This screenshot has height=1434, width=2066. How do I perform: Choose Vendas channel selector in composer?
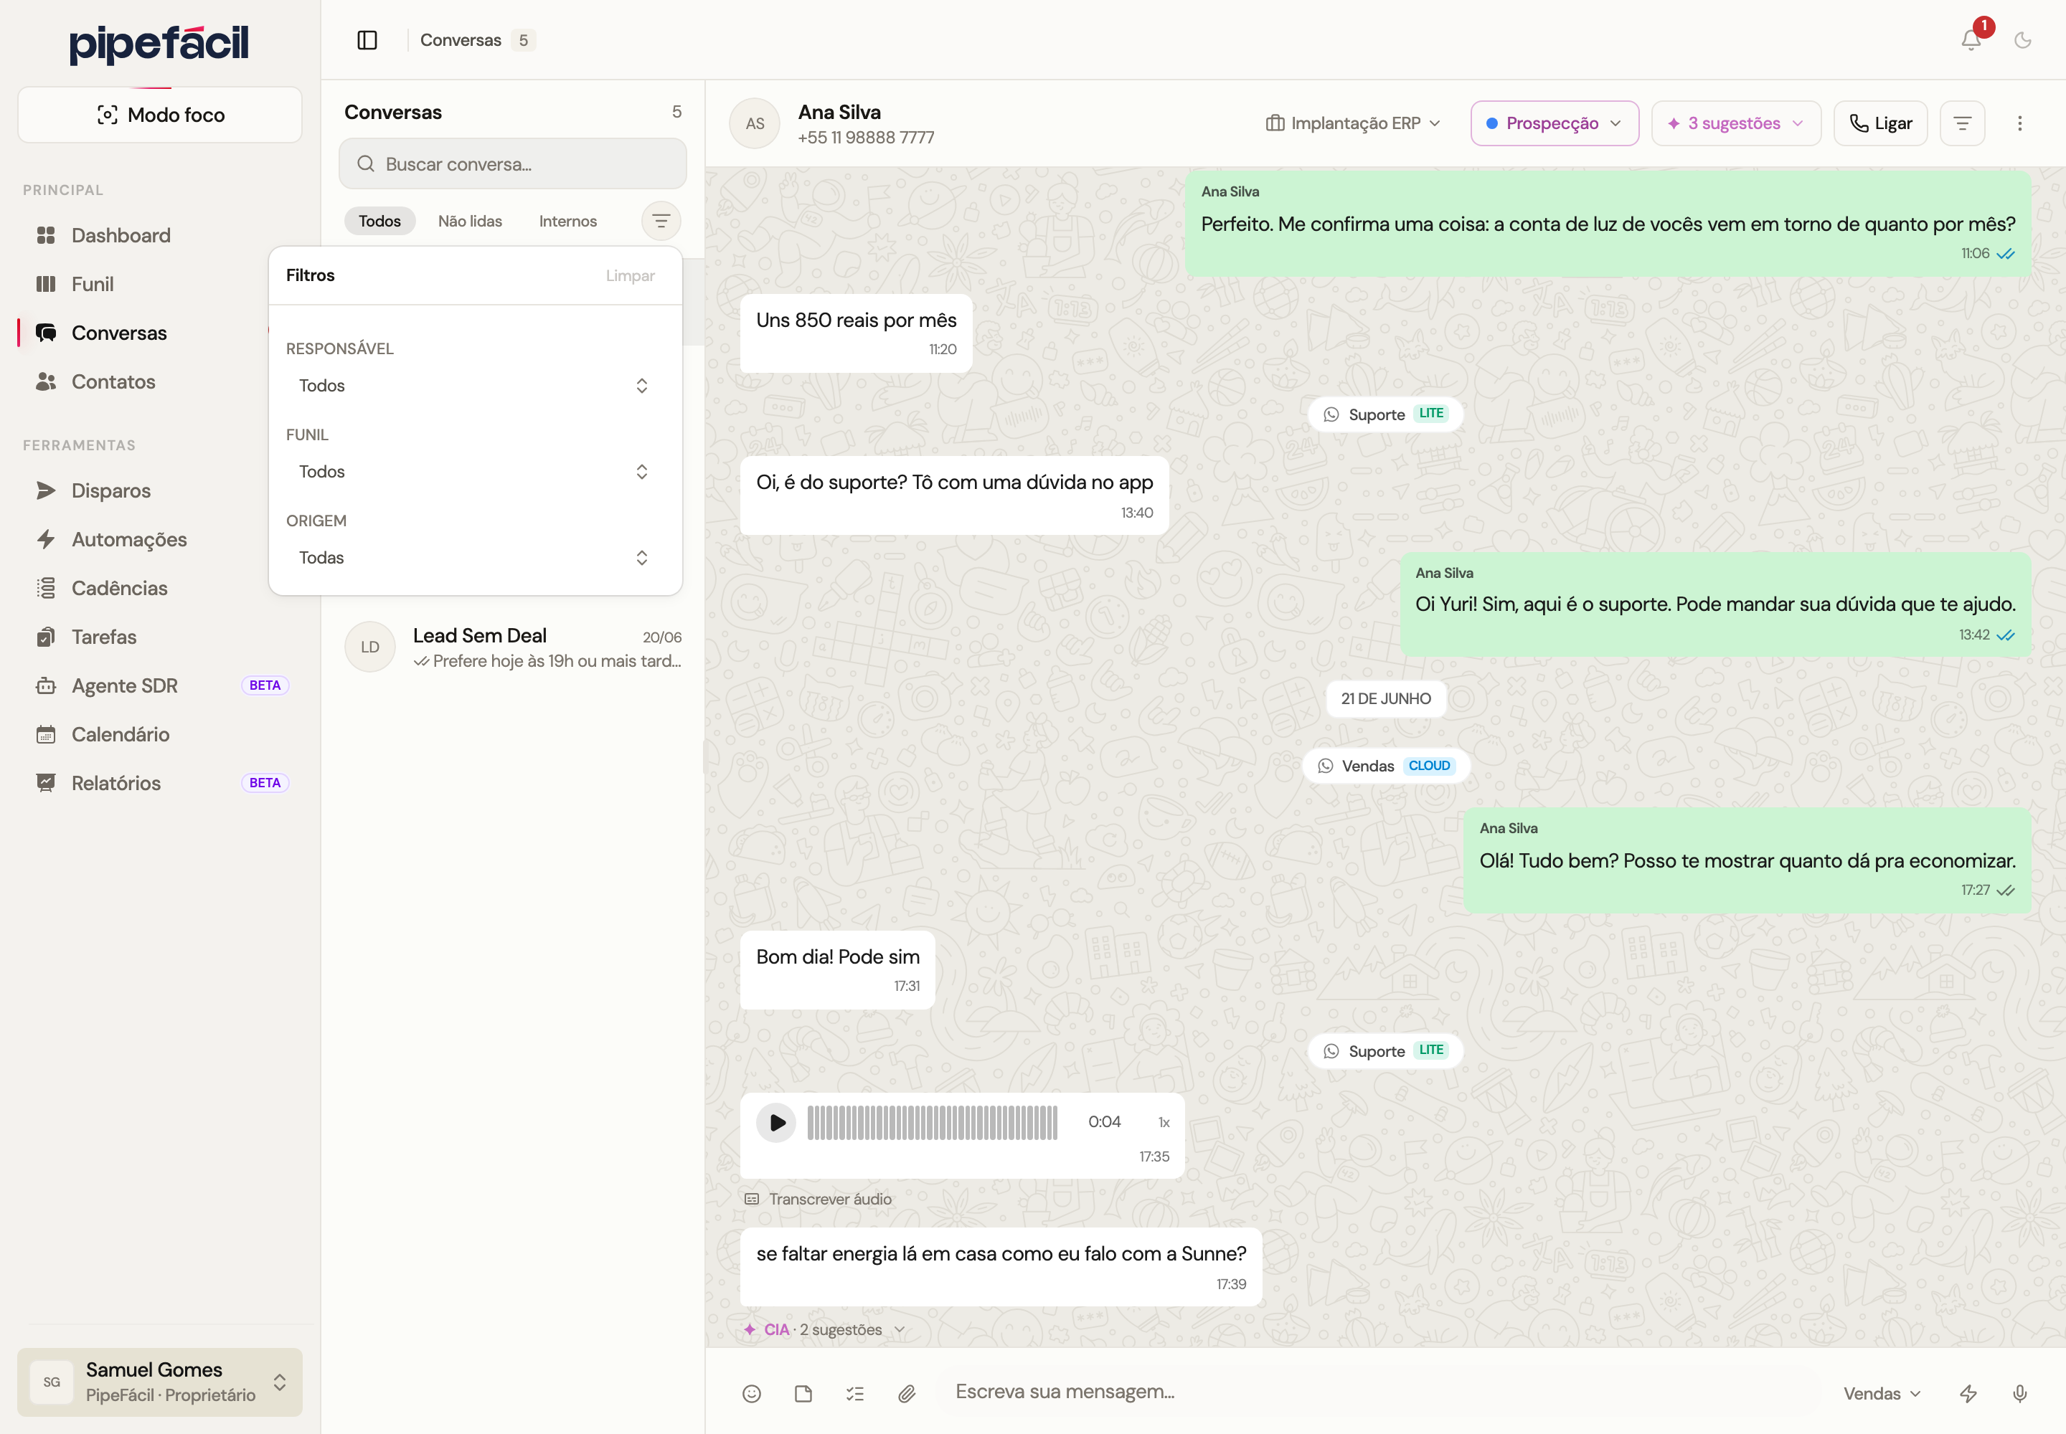(1881, 1394)
